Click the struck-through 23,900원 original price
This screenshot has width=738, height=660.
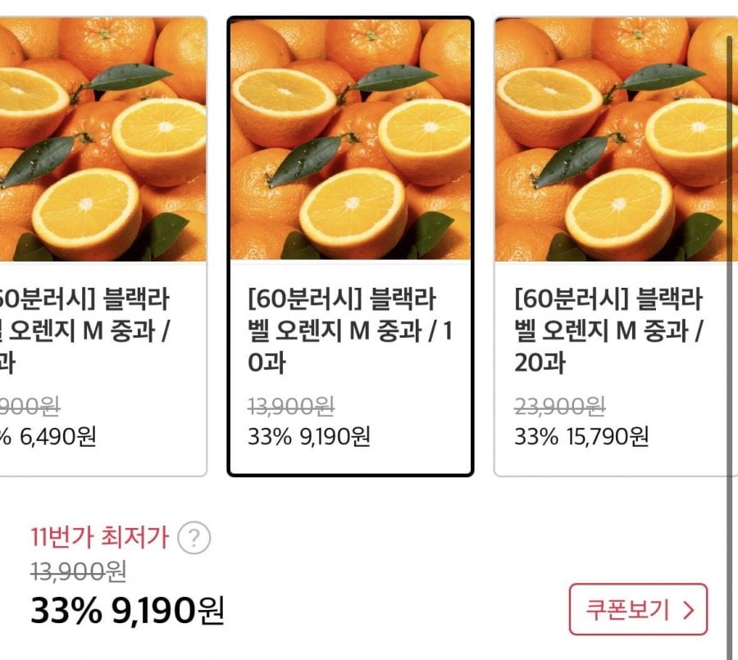point(559,404)
